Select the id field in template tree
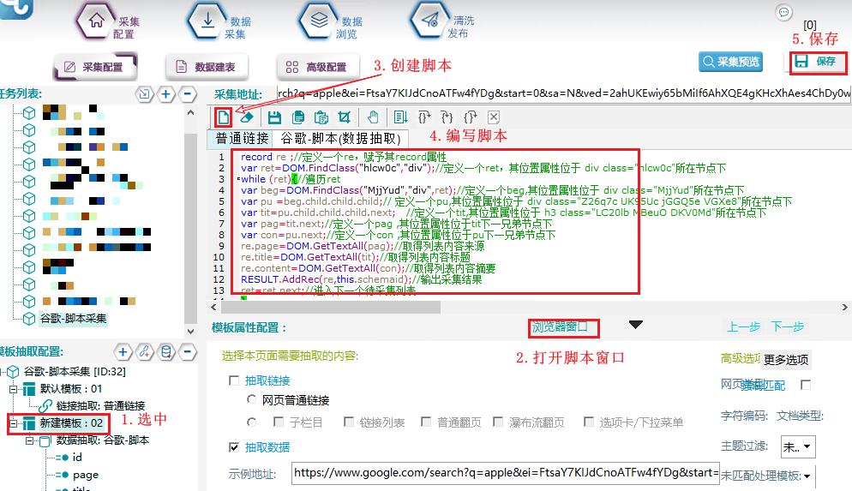Viewport: 852px width, 491px height. (77, 458)
